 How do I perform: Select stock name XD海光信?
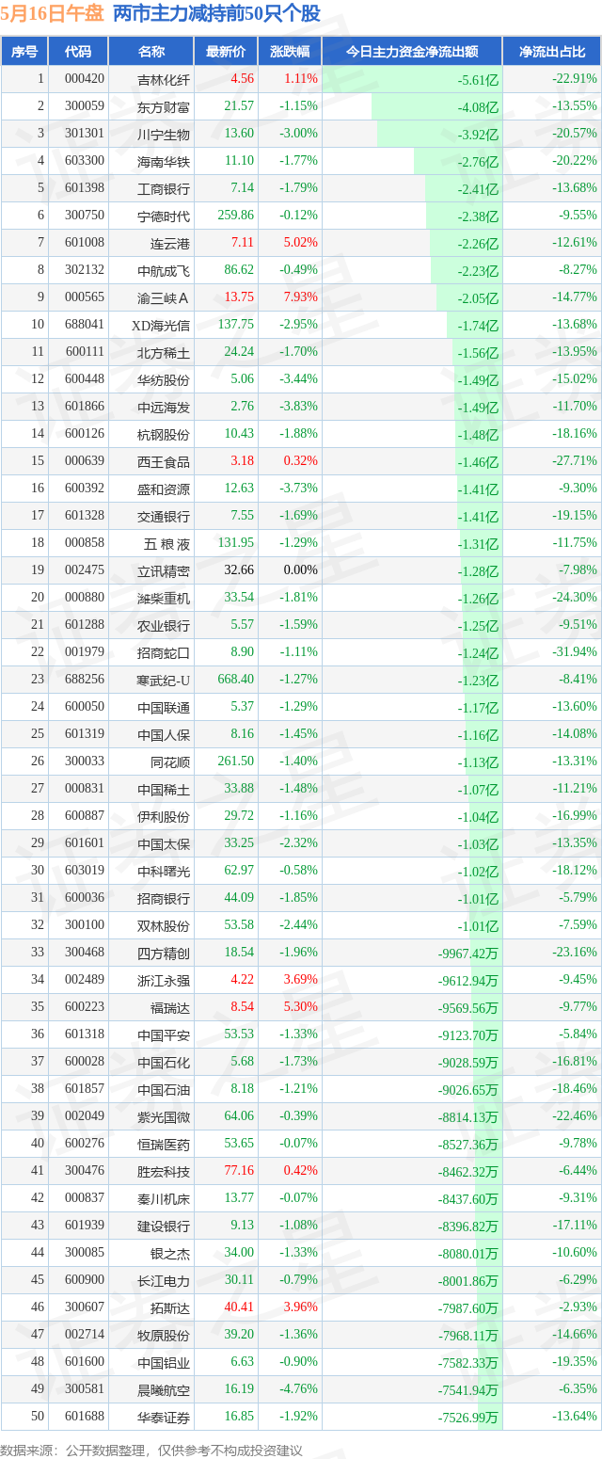point(161,325)
